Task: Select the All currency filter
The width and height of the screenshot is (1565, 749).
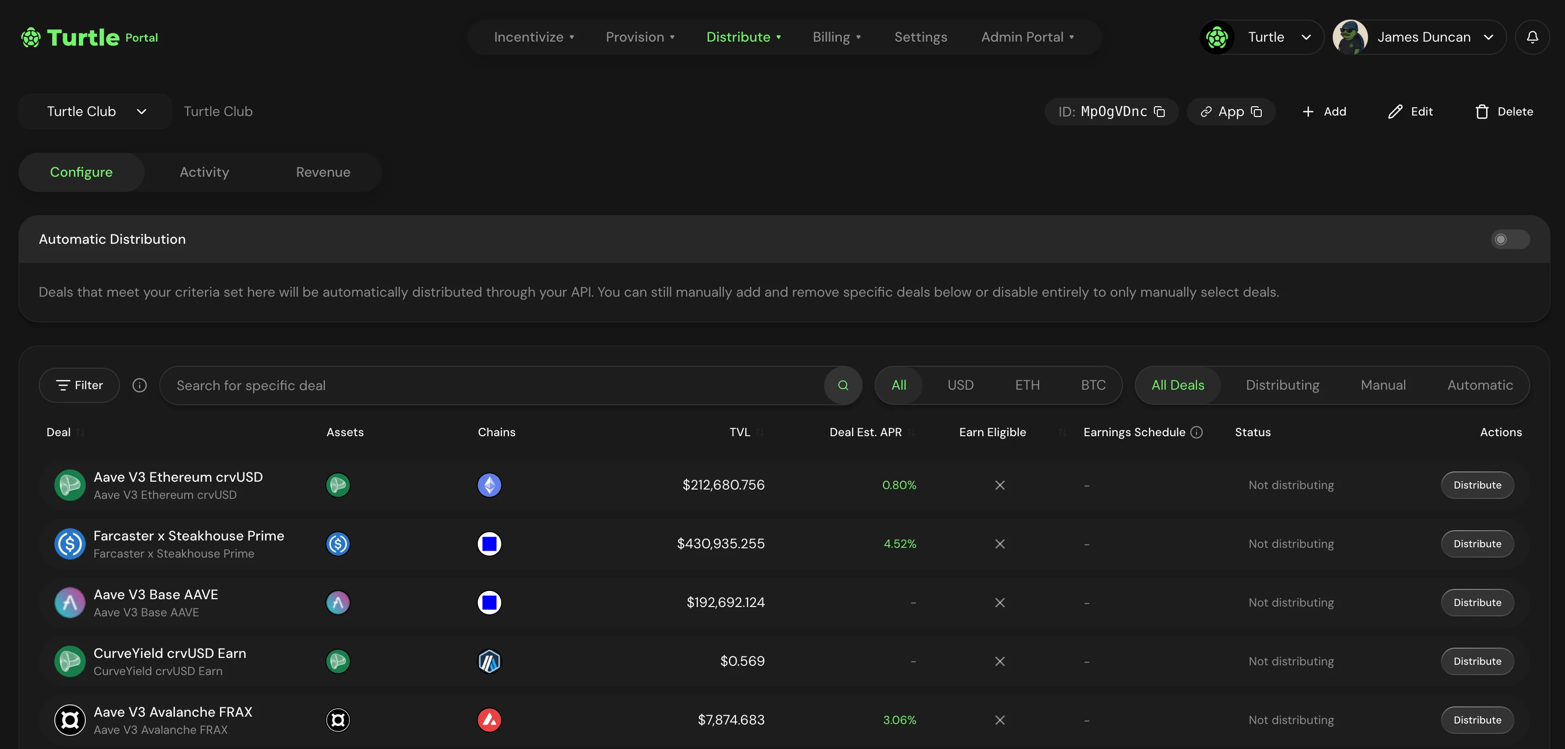Action: 899,385
